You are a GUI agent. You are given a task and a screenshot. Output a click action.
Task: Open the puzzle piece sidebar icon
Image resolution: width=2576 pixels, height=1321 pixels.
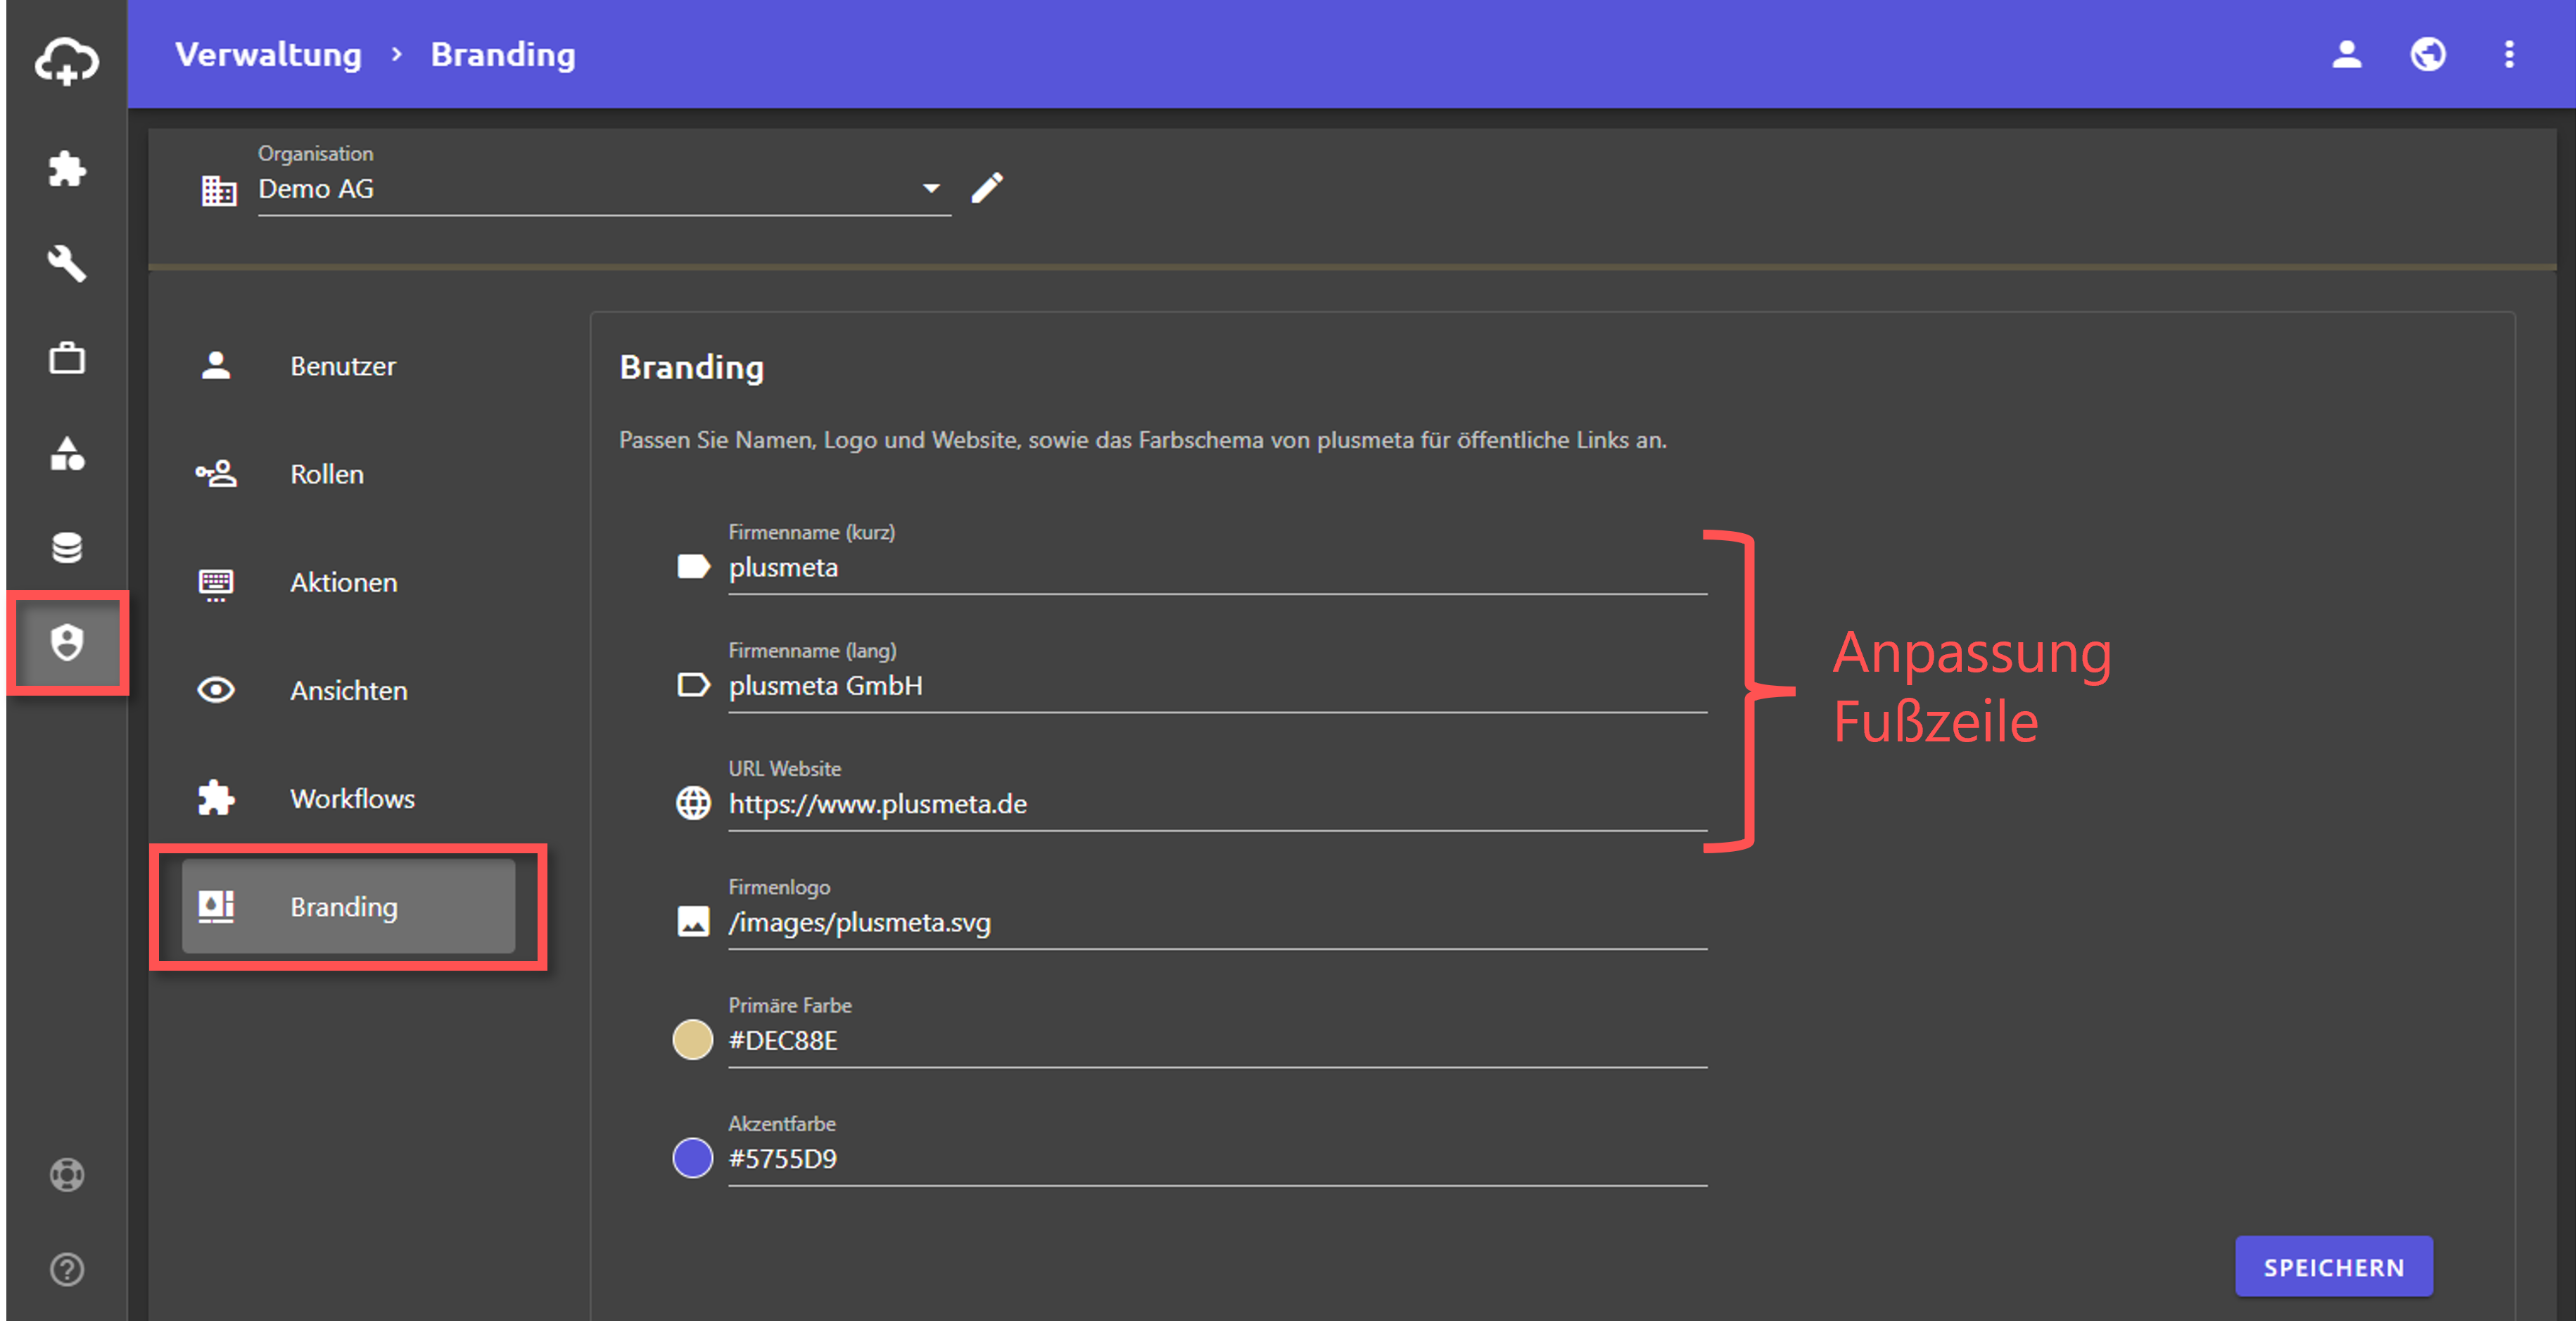click(66, 168)
